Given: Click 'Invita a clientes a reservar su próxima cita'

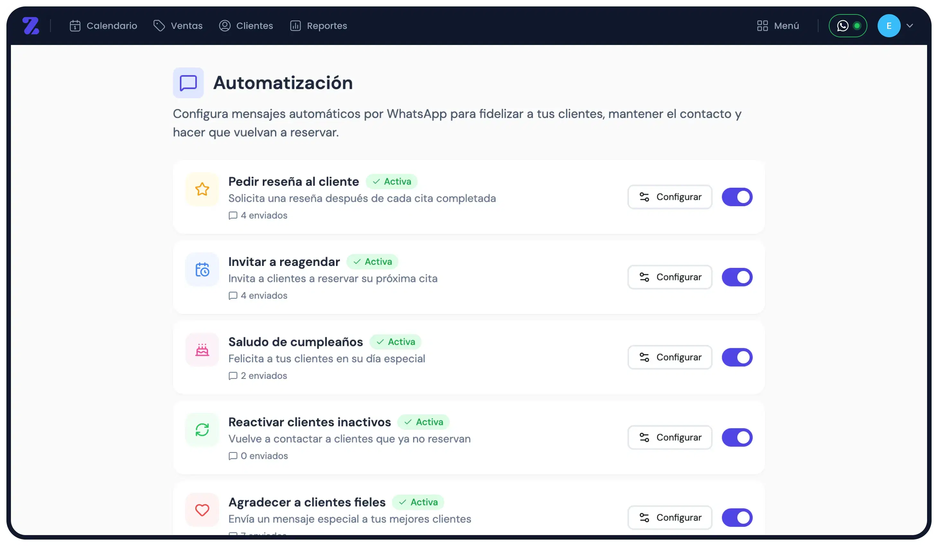Looking at the screenshot, I should 333,279.
